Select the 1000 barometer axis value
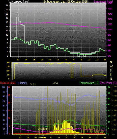The image size is (117, 139). pos(110,30)
